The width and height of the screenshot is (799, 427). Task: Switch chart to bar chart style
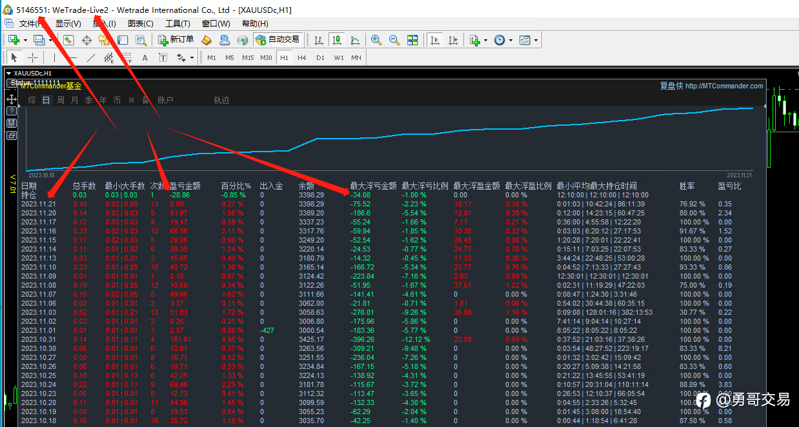point(319,40)
